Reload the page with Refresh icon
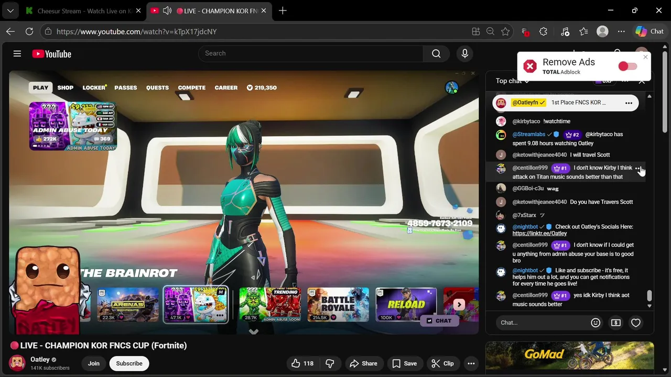Image resolution: width=671 pixels, height=377 pixels. [x=29, y=31]
